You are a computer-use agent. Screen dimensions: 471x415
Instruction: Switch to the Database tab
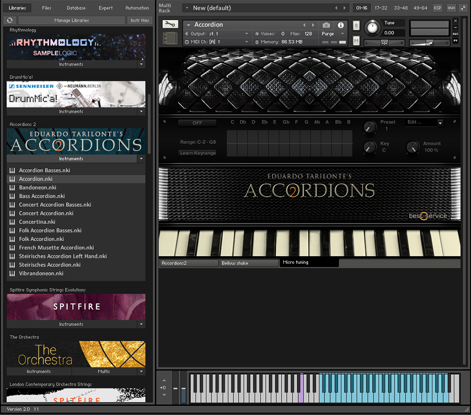[76, 8]
